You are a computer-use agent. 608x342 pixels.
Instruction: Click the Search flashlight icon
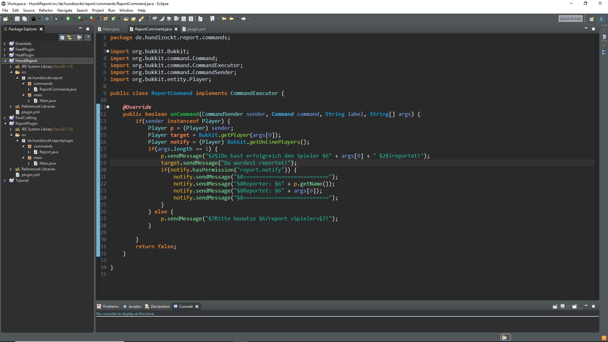click(141, 19)
